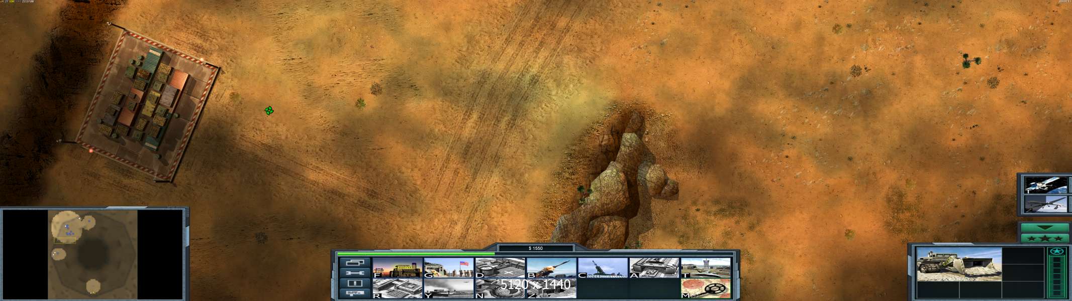Select the build icon labeled D
This screenshot has width=1072, height=301.
[500, 268]
